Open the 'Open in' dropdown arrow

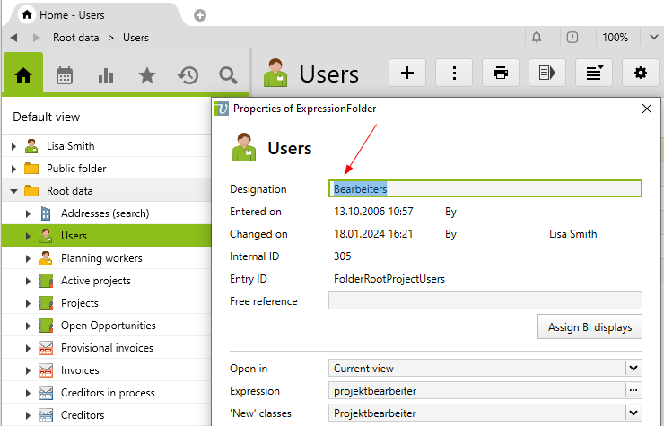tap(633, 368)
